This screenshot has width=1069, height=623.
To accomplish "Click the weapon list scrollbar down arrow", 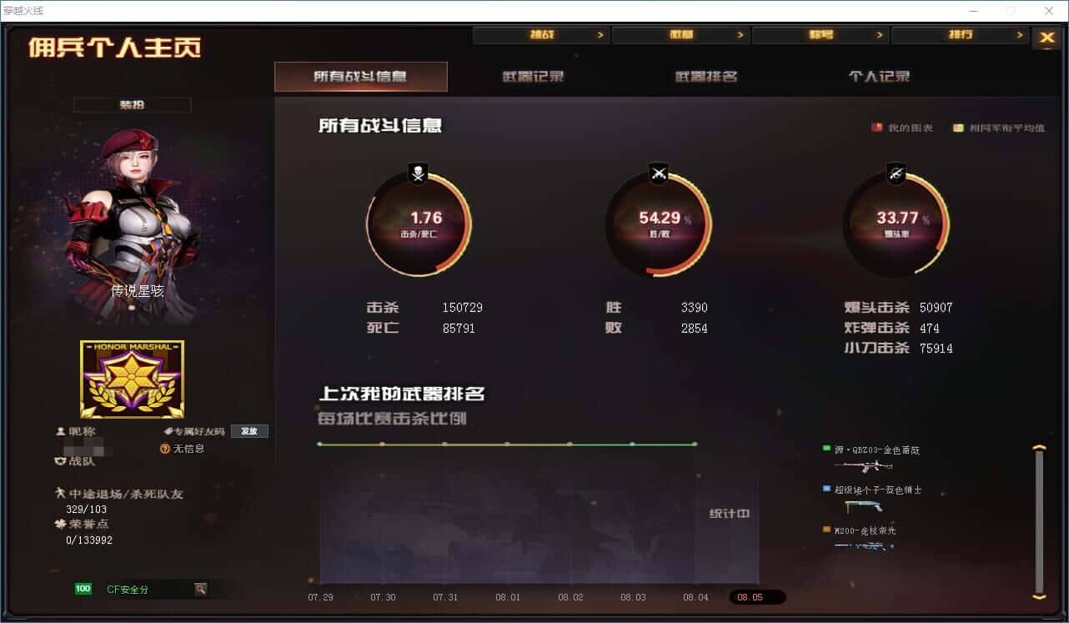I will [1039, 595].
